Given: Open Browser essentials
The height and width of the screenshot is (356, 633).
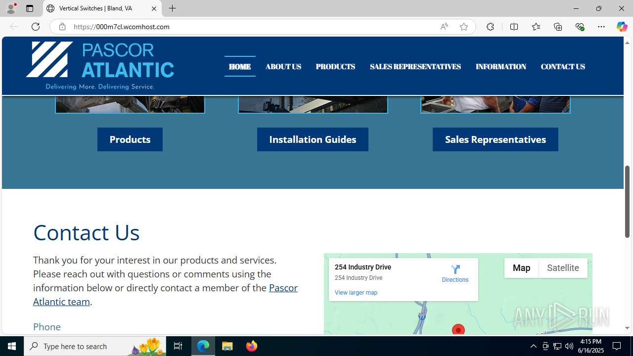Looking at the screenshot, I should tap(580, 27).
